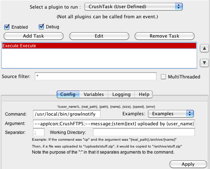
Task: Open the Examples dropdown
Action: (x=171, y=114)
